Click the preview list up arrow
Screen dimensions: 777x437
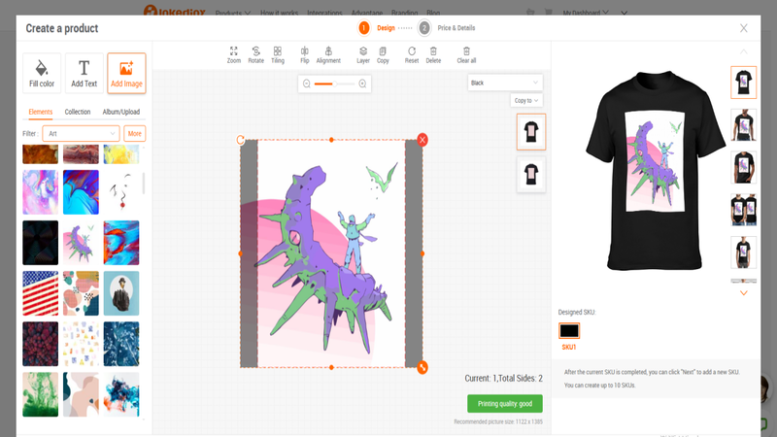click(x=743, y=51)
